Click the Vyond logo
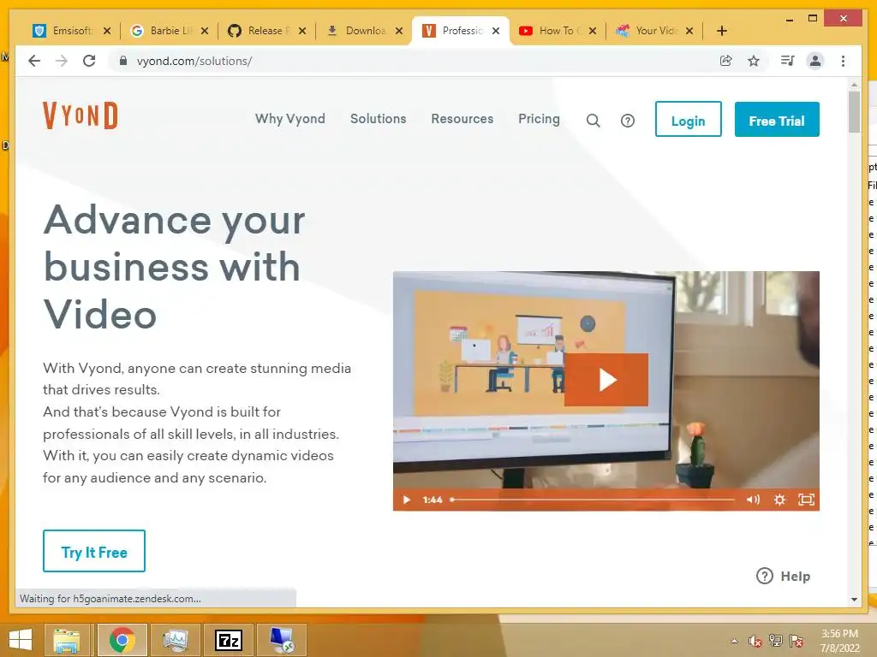 pyautogui.click(x=81, y=115)
